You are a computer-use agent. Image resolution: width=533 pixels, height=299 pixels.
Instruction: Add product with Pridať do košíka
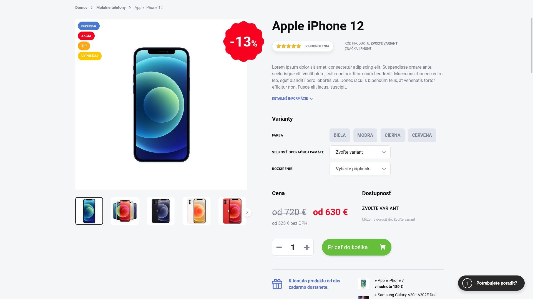click(x=356, y=247)
